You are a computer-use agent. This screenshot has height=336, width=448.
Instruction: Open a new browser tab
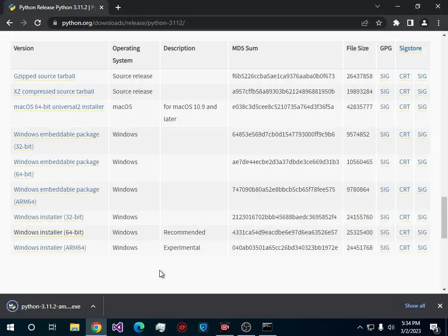click(118, 7)
